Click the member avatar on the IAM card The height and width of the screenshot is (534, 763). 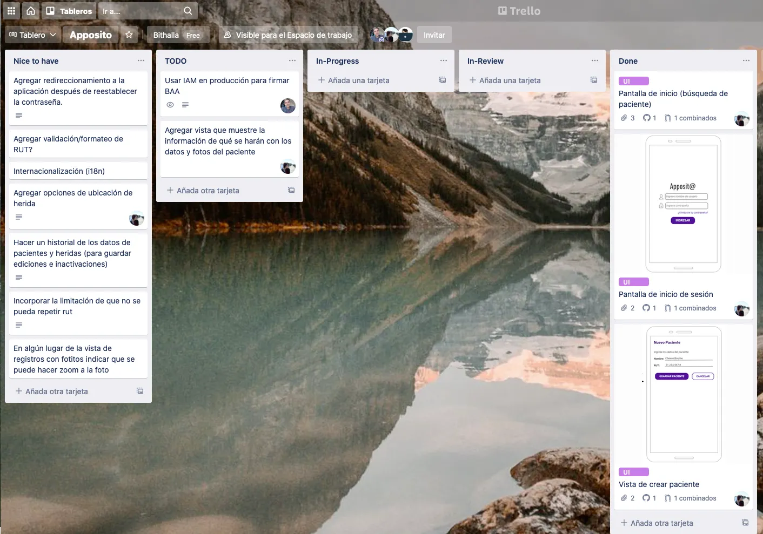[x=288, y=106]
